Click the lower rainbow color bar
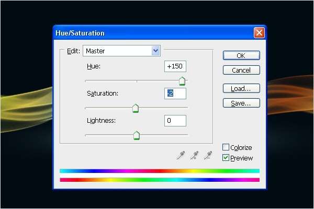 (x=160, y=180)
